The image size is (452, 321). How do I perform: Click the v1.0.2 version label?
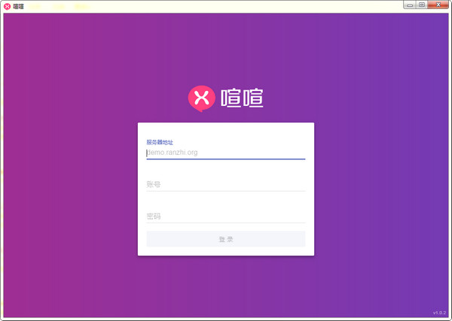pyautogui.click(x=439, y=313)
